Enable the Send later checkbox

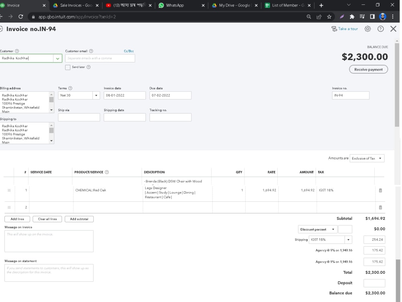68,67
